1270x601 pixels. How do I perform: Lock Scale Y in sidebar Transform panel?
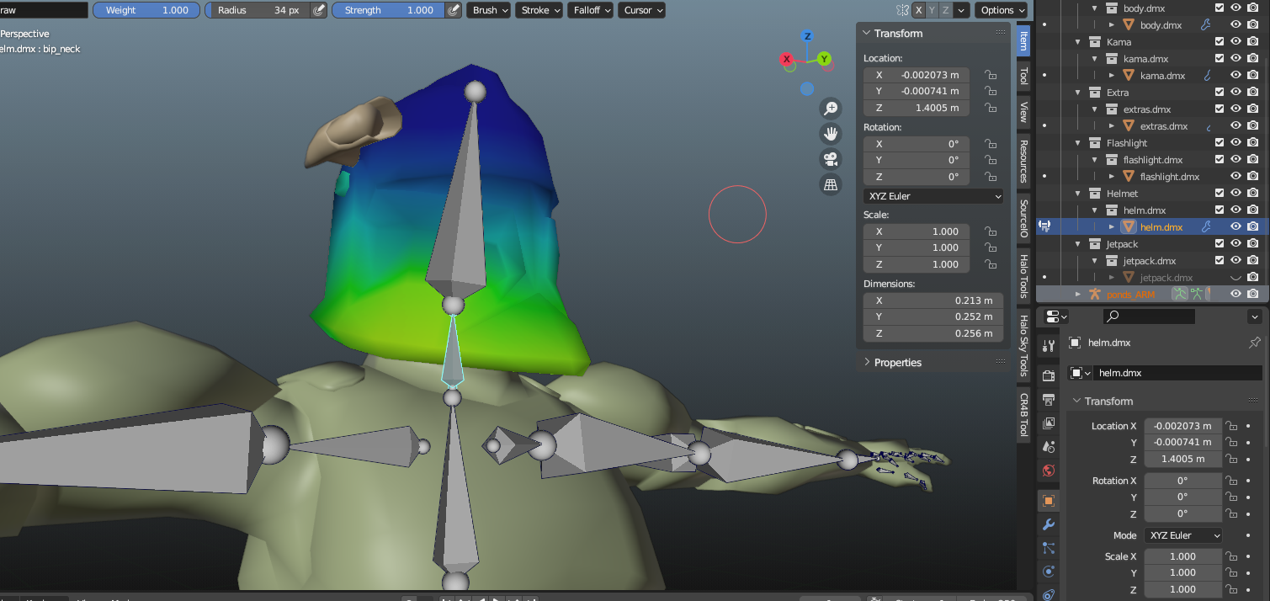[x=991, y=247]
